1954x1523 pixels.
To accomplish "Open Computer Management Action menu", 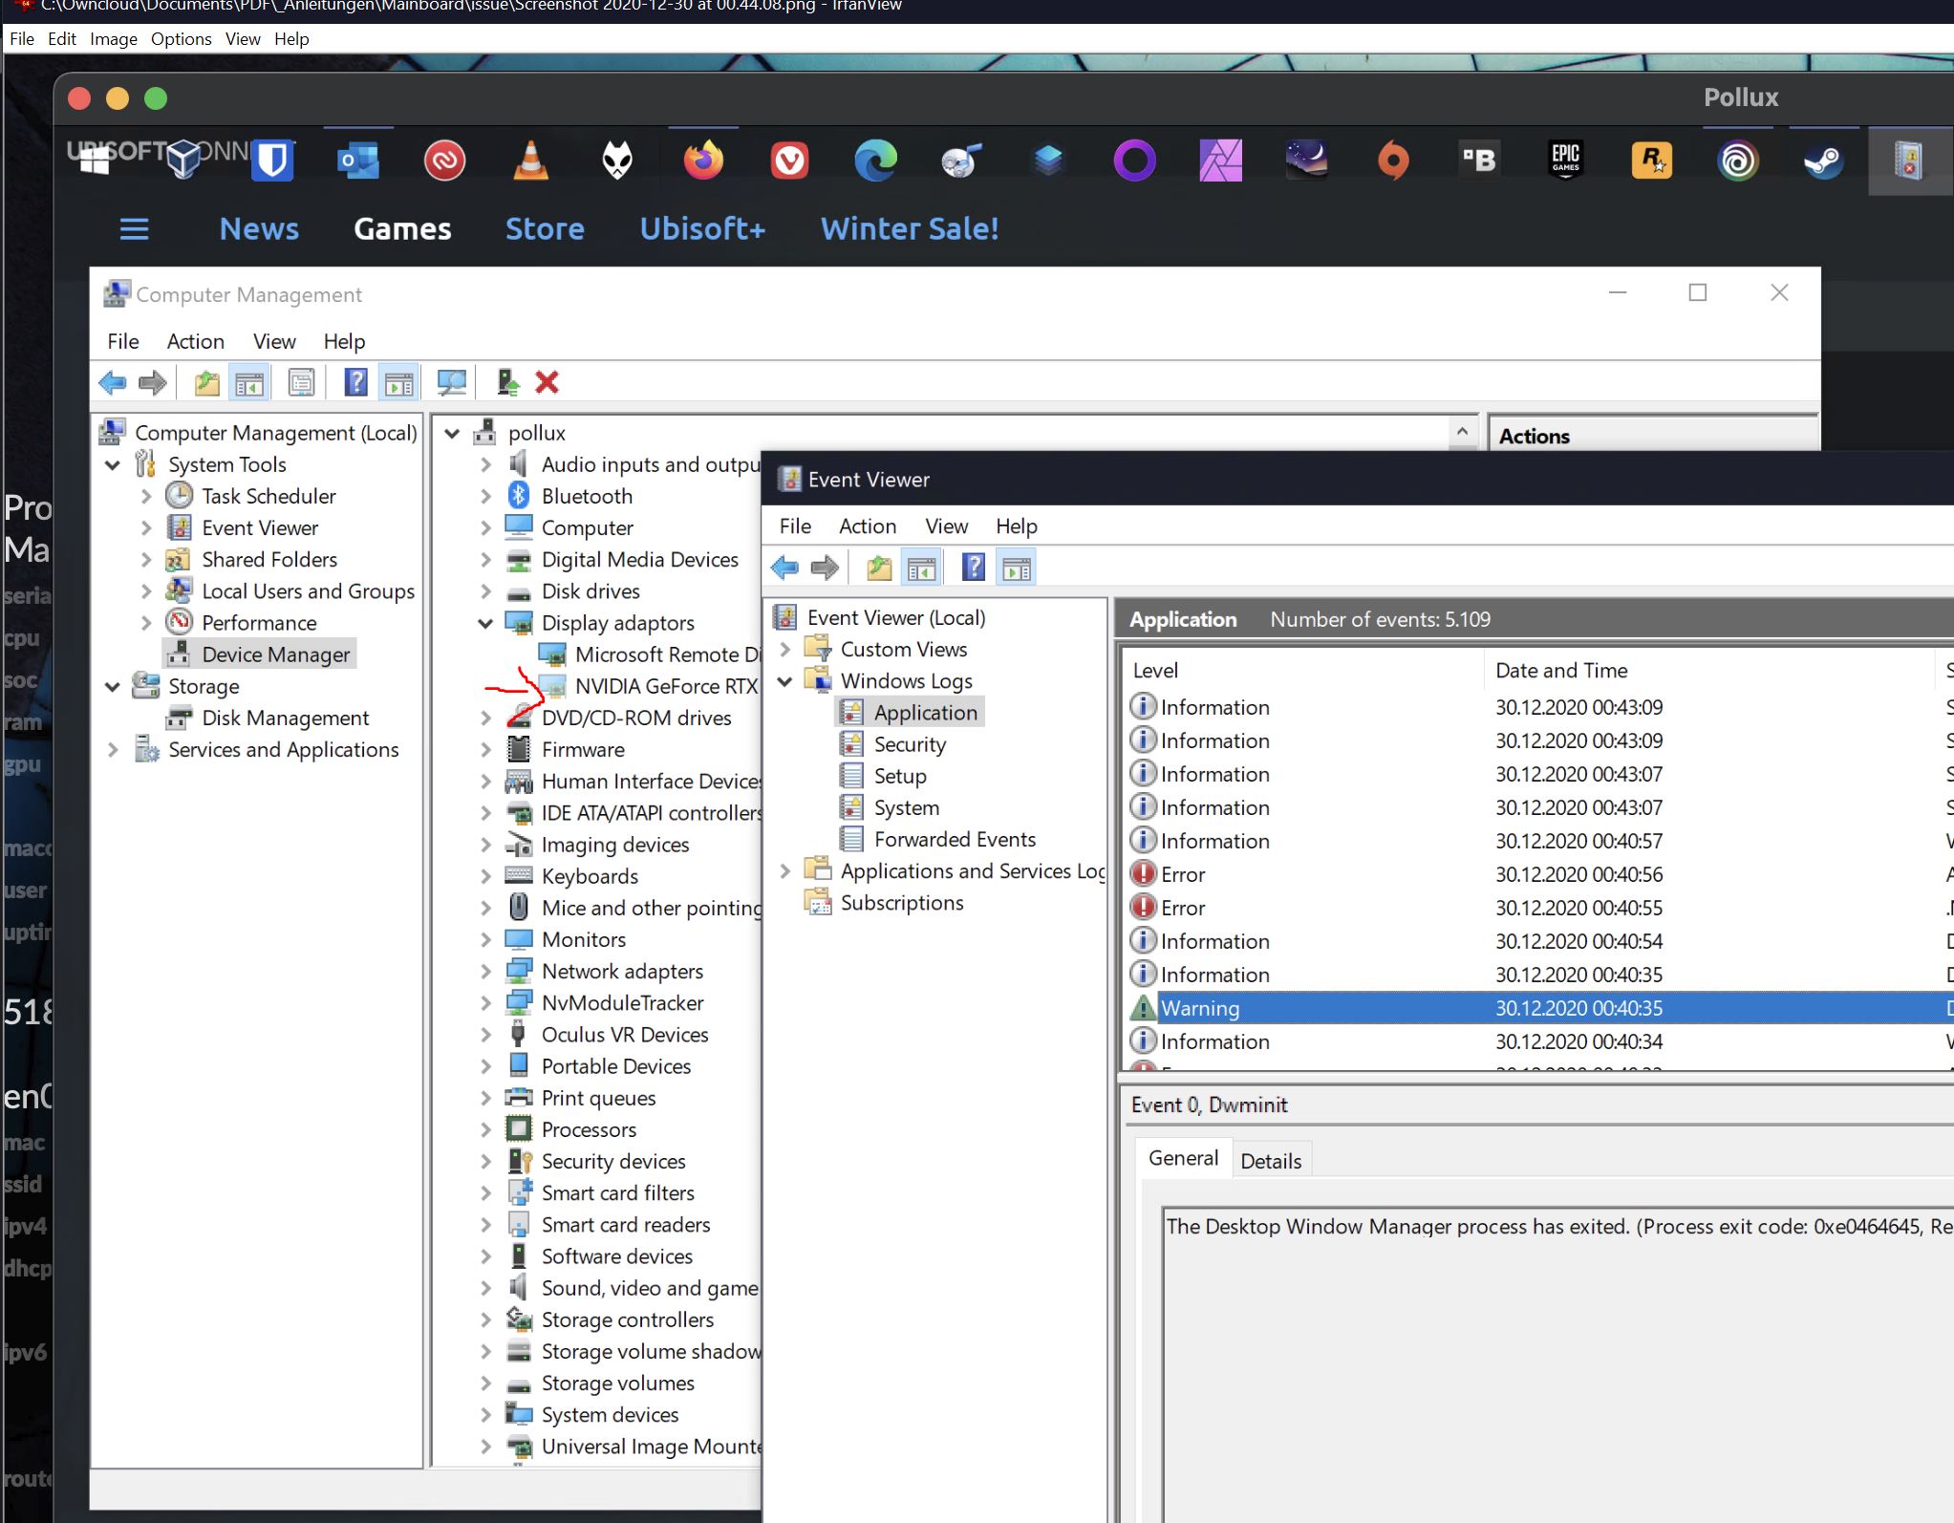I will 195,342.
